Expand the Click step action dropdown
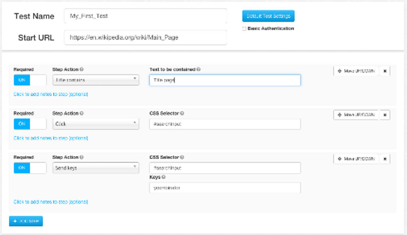Image resolution: width=407 pixels, height=235 pixels. (x=96, y=124)
